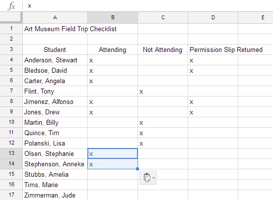This screenshot has width=273, height=200.
Task: Select row 14 header
Action: tap(11, 164)
